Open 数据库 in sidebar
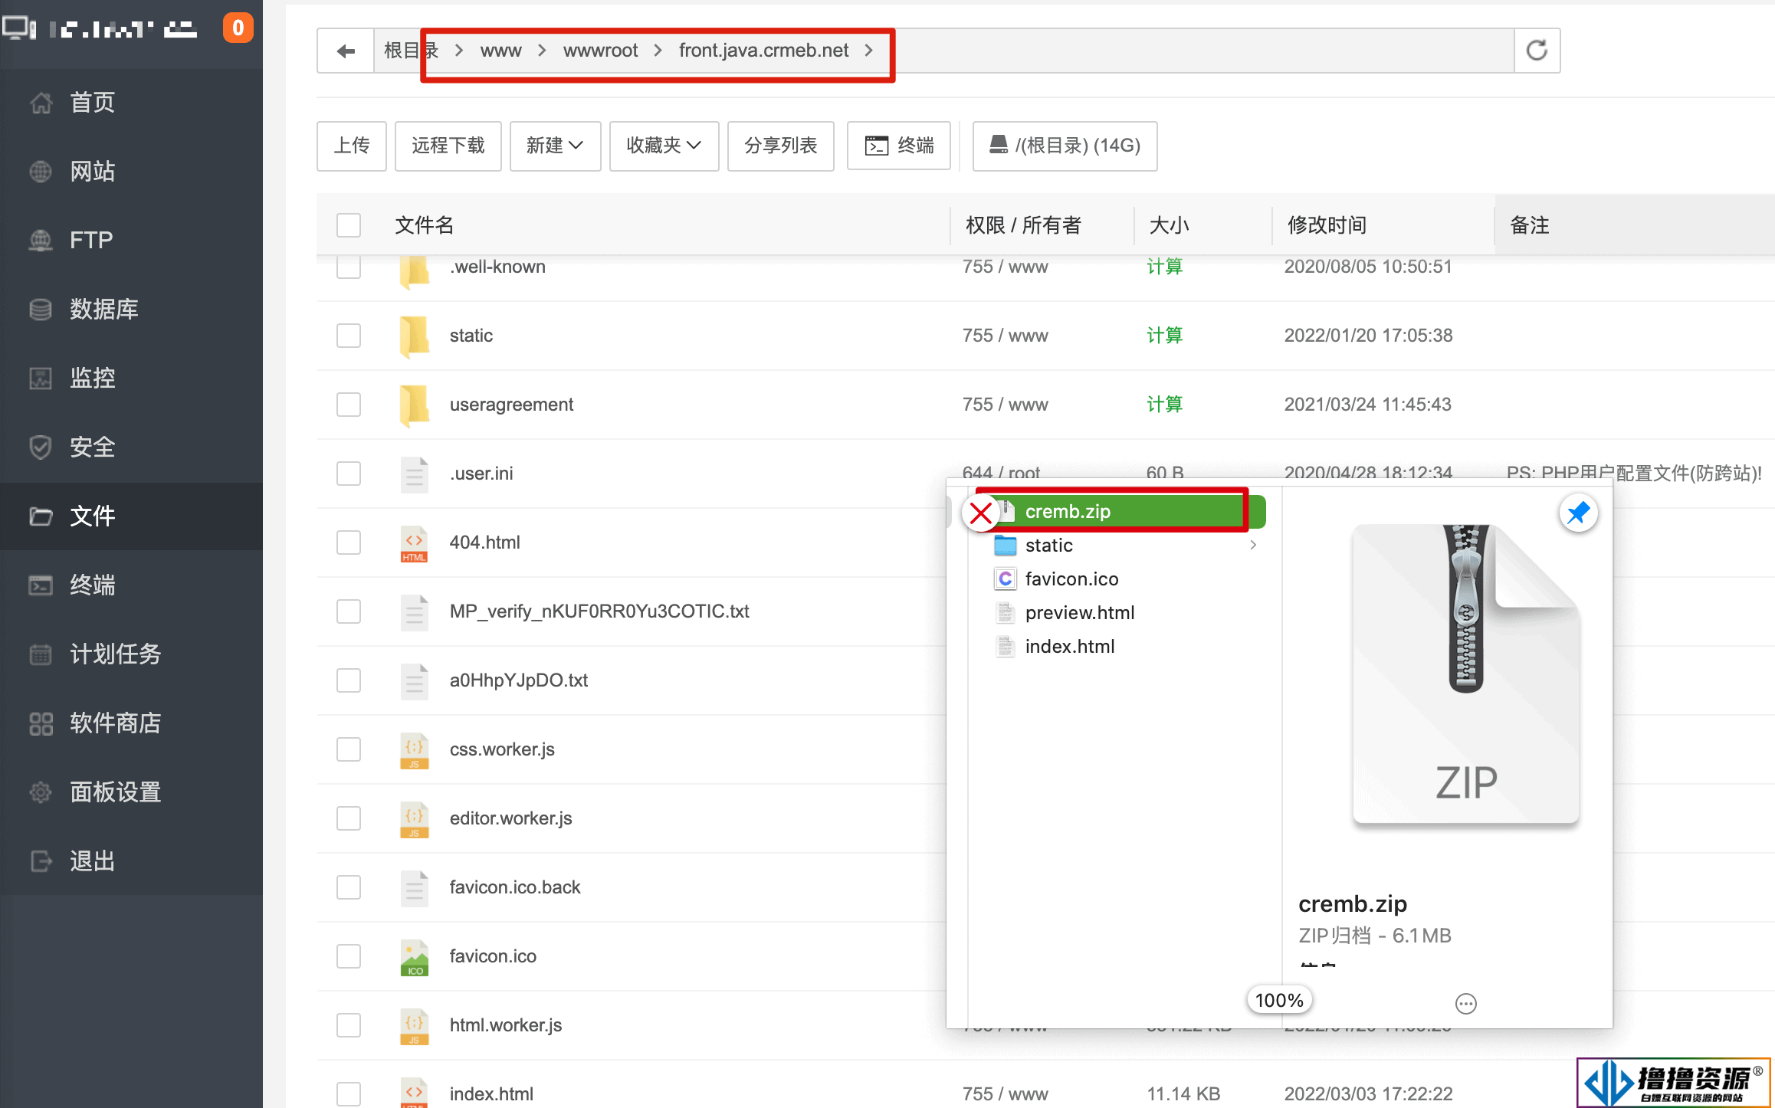Image resolution: width=1775 pixels, height=1108 pixels. [131, 310]
